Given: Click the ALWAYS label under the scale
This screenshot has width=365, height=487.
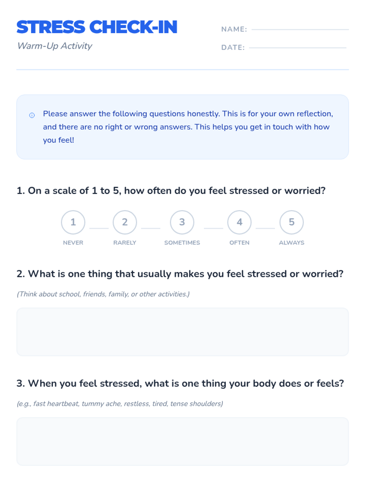Looking at the screenshot, I should [x=291, y=243].
